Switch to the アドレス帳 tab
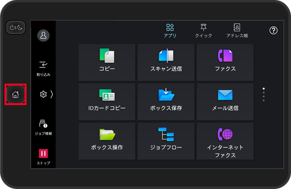This screenshot has height=189, width=291. point(237,31)
